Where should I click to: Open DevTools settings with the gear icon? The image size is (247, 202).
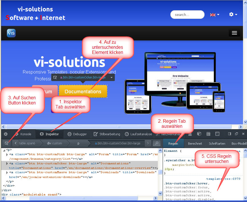click(x=6, y=134)
